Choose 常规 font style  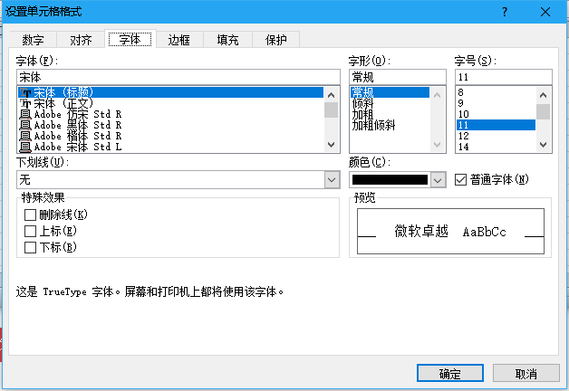pyautogui.click(x=390, y=92)
